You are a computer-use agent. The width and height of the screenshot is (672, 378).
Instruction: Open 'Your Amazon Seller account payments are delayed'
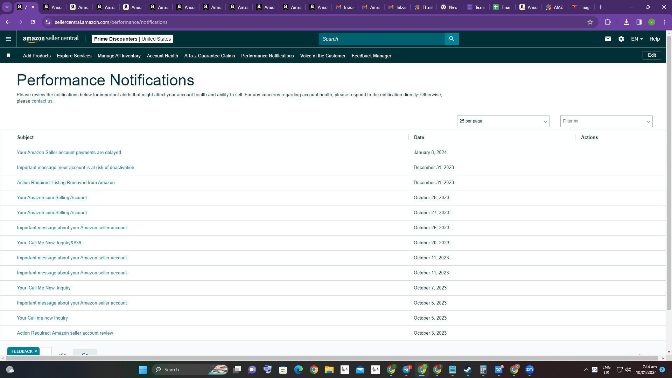point(69,153)
